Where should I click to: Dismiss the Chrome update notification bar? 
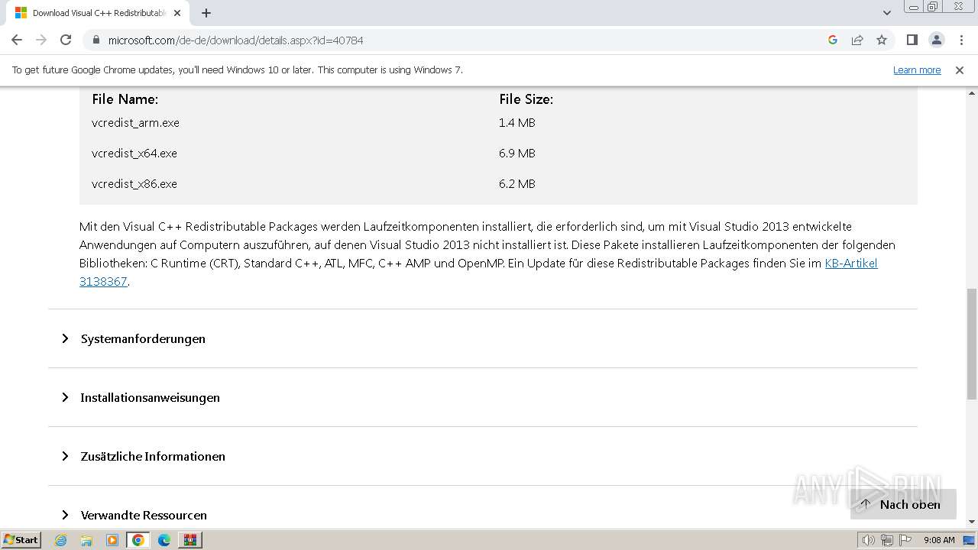pos(960,70)
